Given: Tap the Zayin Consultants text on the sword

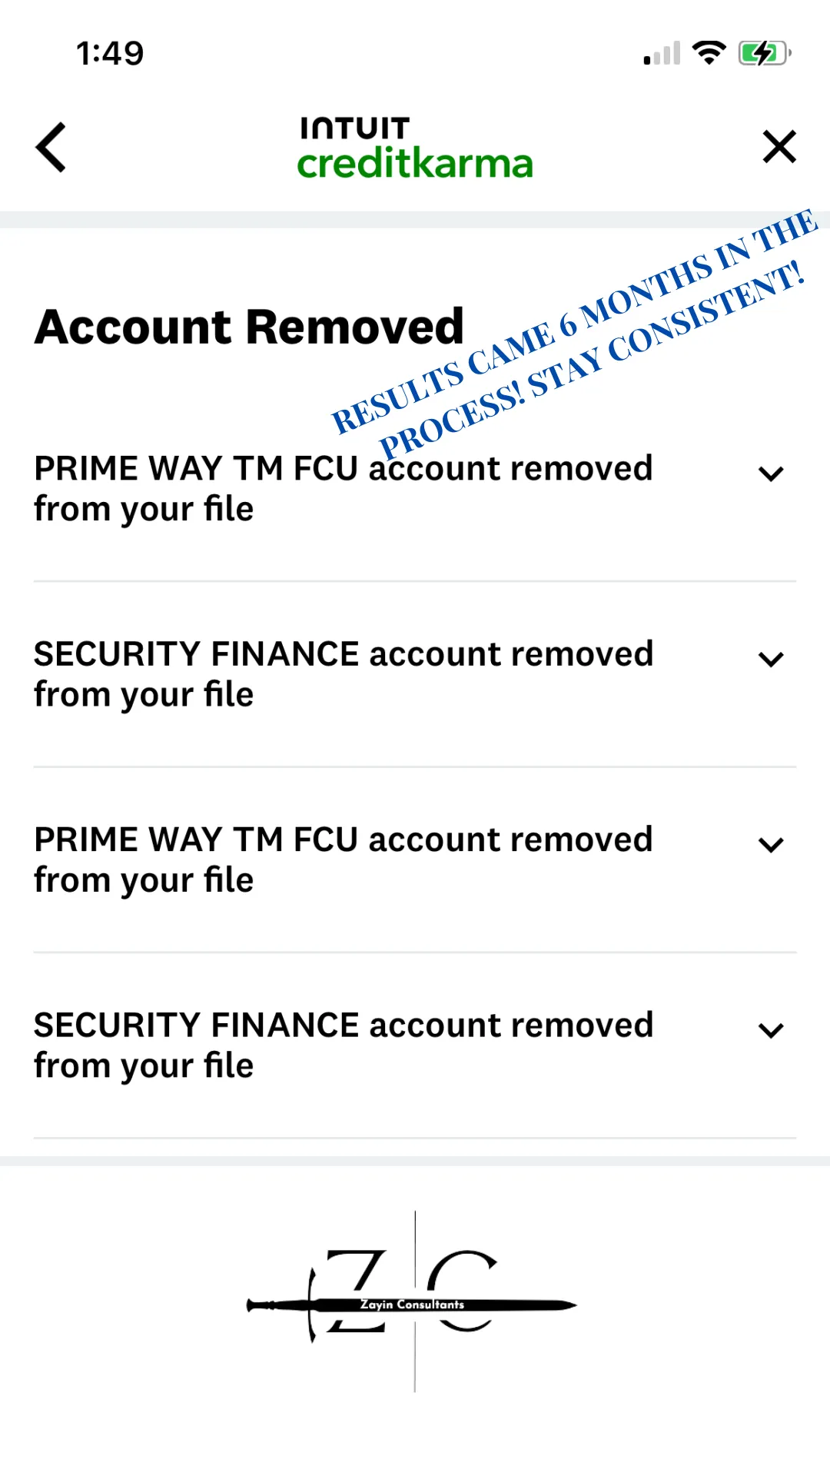Looking at the screenshot, I should point(412,1305).
